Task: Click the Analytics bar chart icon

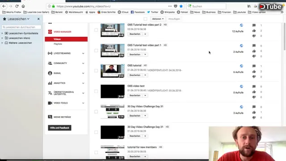Action: coord(50,83)
